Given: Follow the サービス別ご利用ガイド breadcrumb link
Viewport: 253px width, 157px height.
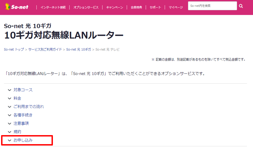Looking at the screenshot, I should [45, 50].
